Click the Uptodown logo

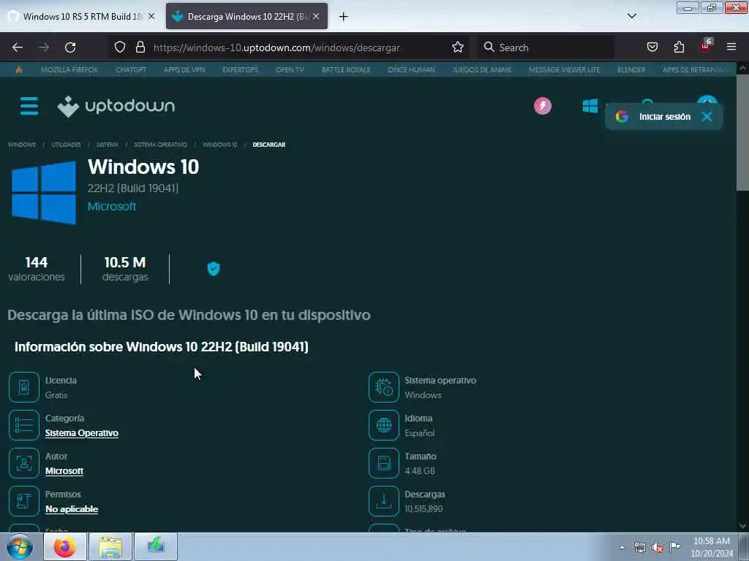click(116, 106)
